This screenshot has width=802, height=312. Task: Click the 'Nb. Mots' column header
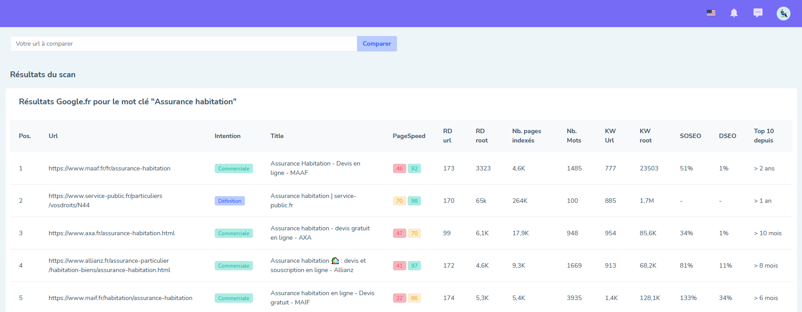(x=574, y=136)
